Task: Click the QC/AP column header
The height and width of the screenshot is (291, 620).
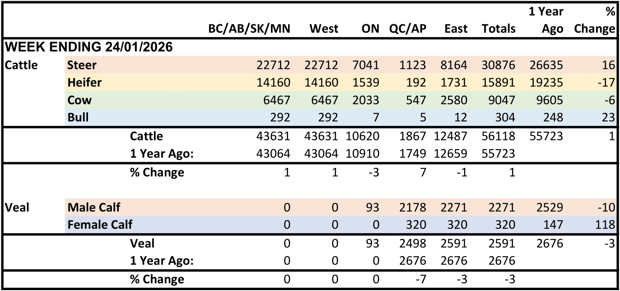Action: pyautogui.click(x=407, y=29)
